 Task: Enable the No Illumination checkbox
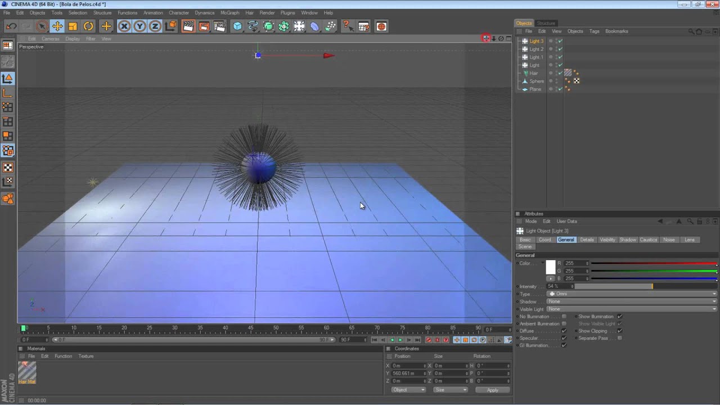click(564, 317)
